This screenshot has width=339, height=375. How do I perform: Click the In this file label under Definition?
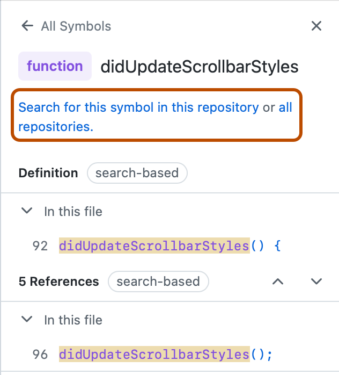click(73, 212)
